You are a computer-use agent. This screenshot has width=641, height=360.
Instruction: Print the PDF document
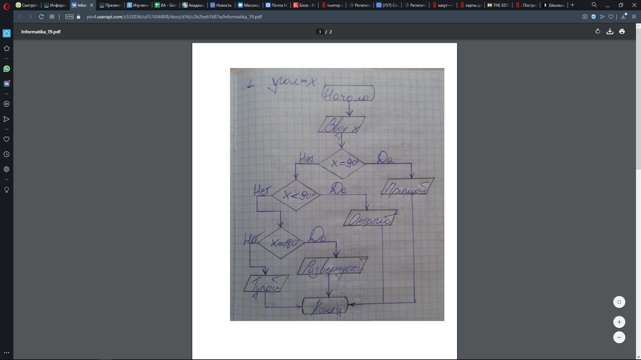[x=622, y=31]
